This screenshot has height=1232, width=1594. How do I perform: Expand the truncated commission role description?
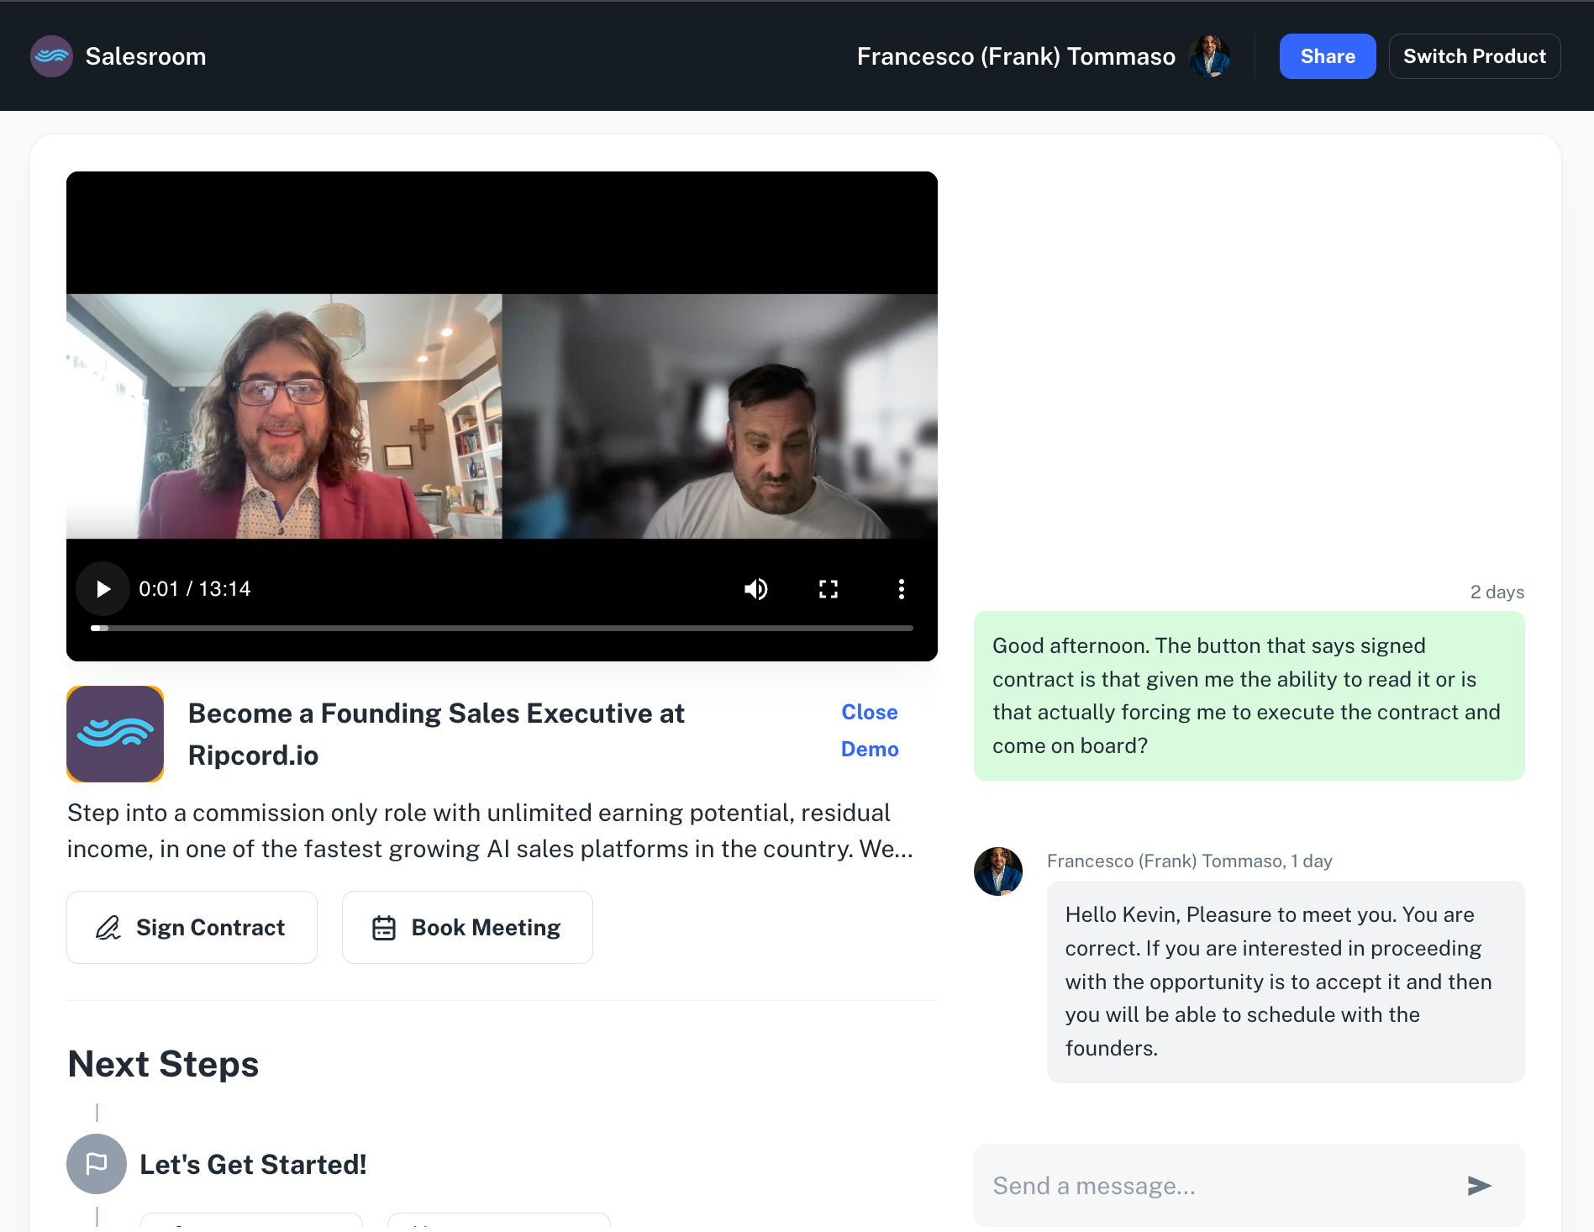pyautogui.click(x=490, y=830)
